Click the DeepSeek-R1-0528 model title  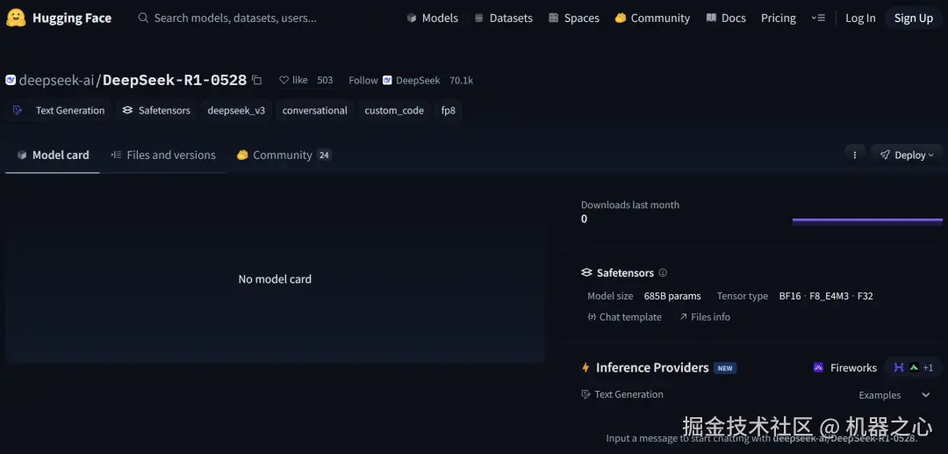(175, 80)
